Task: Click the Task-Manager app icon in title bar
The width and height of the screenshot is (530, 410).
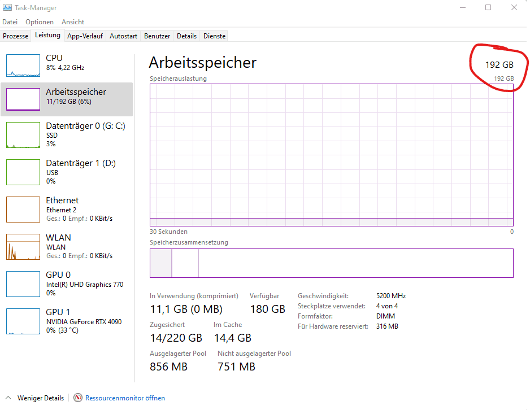Action: (x=7, y=7)
